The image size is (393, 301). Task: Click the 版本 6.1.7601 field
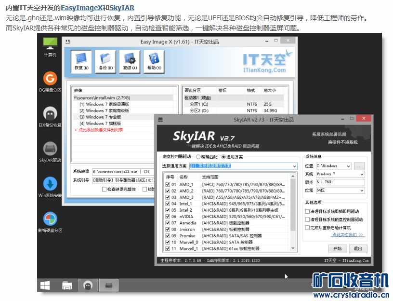point(340,182)
